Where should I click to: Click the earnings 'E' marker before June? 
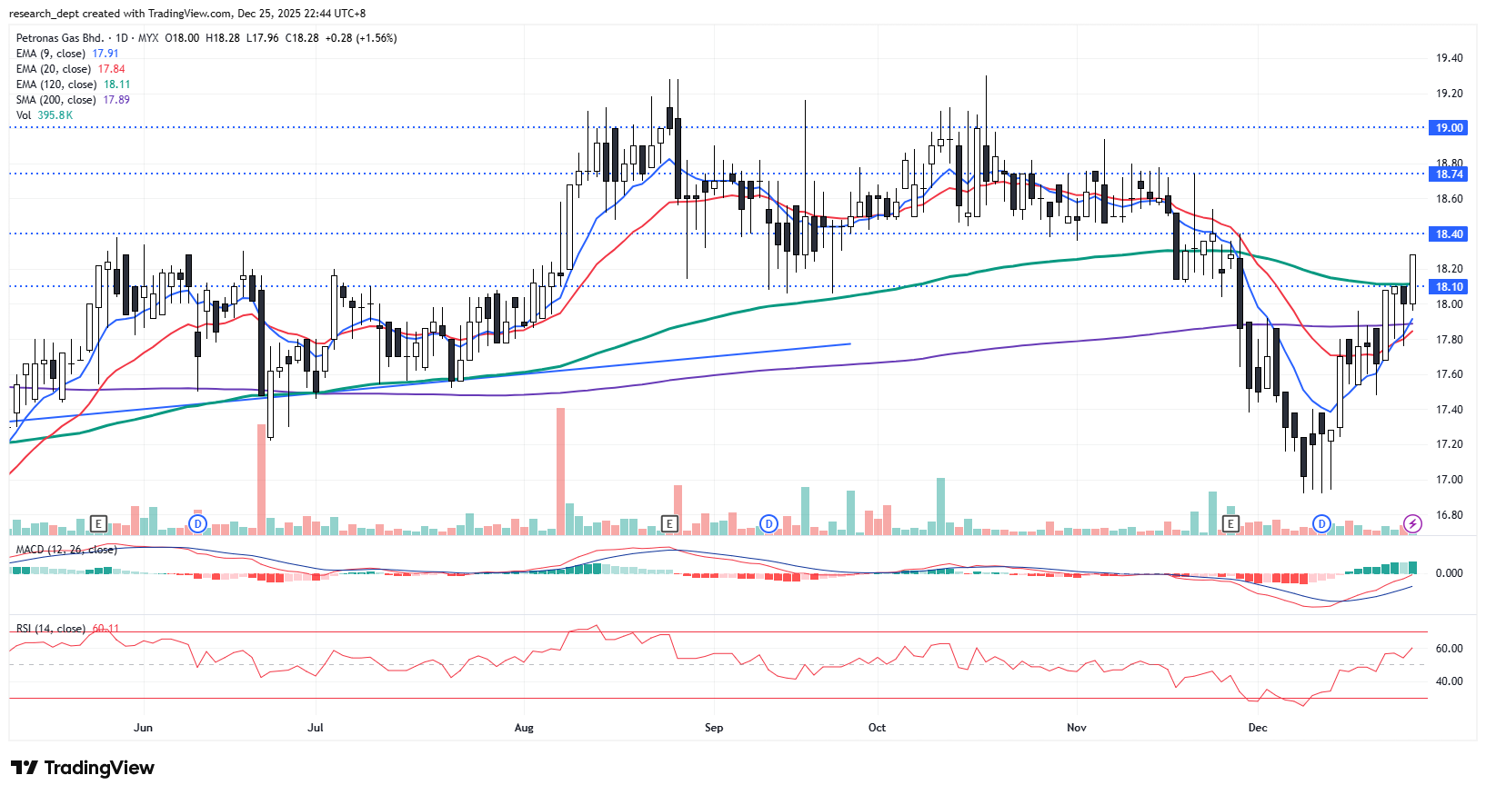(x=98, y=523)
